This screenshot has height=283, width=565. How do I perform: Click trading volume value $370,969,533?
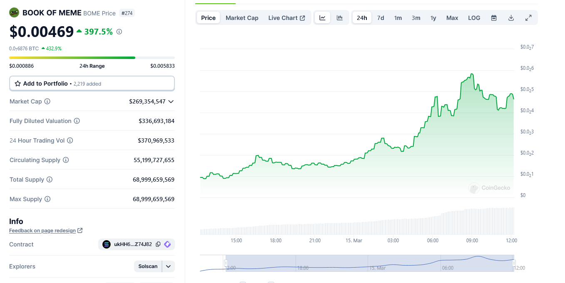[156, 140]
